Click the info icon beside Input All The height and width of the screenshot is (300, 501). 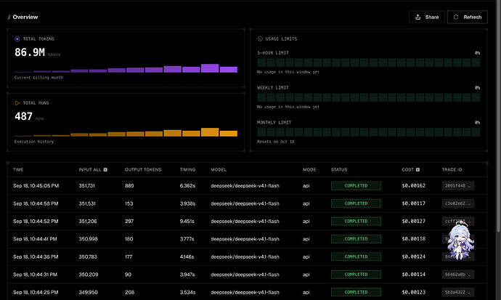pyautogui.click(x=105, y=170)
